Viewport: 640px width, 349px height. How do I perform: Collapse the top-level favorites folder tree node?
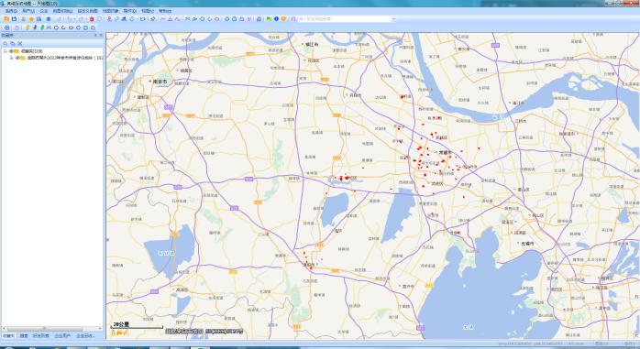(6, 51)
